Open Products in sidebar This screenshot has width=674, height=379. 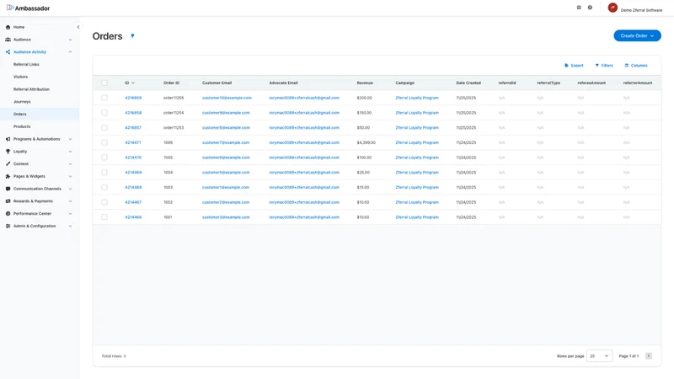pyautogui.click(x=22, y=127)
